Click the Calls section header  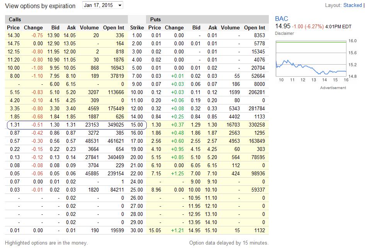click(15, 19)
